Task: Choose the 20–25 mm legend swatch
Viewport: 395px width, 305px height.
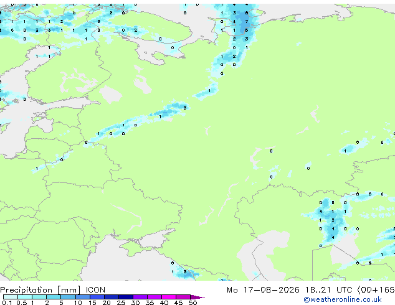Action: (112, 297)
